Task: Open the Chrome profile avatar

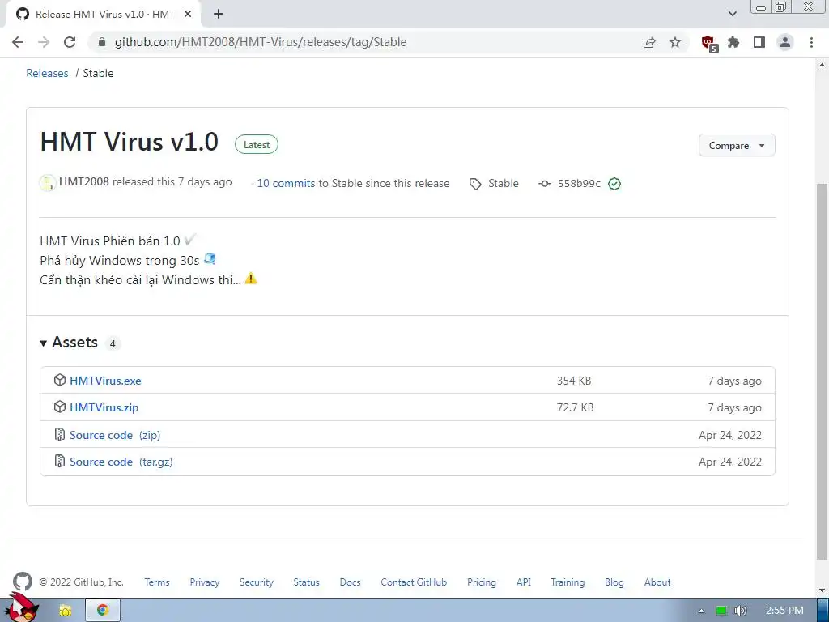Action: 785,42
